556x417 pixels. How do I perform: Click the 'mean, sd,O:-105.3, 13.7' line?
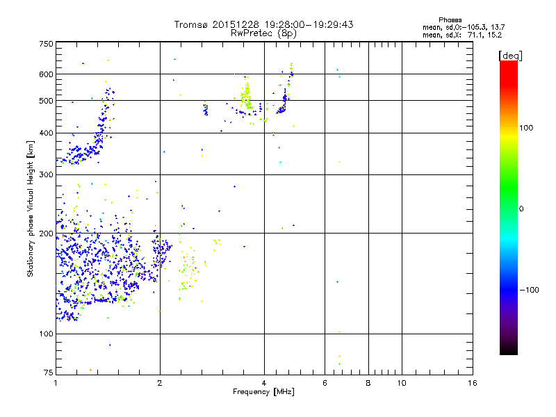pos(464,27)
